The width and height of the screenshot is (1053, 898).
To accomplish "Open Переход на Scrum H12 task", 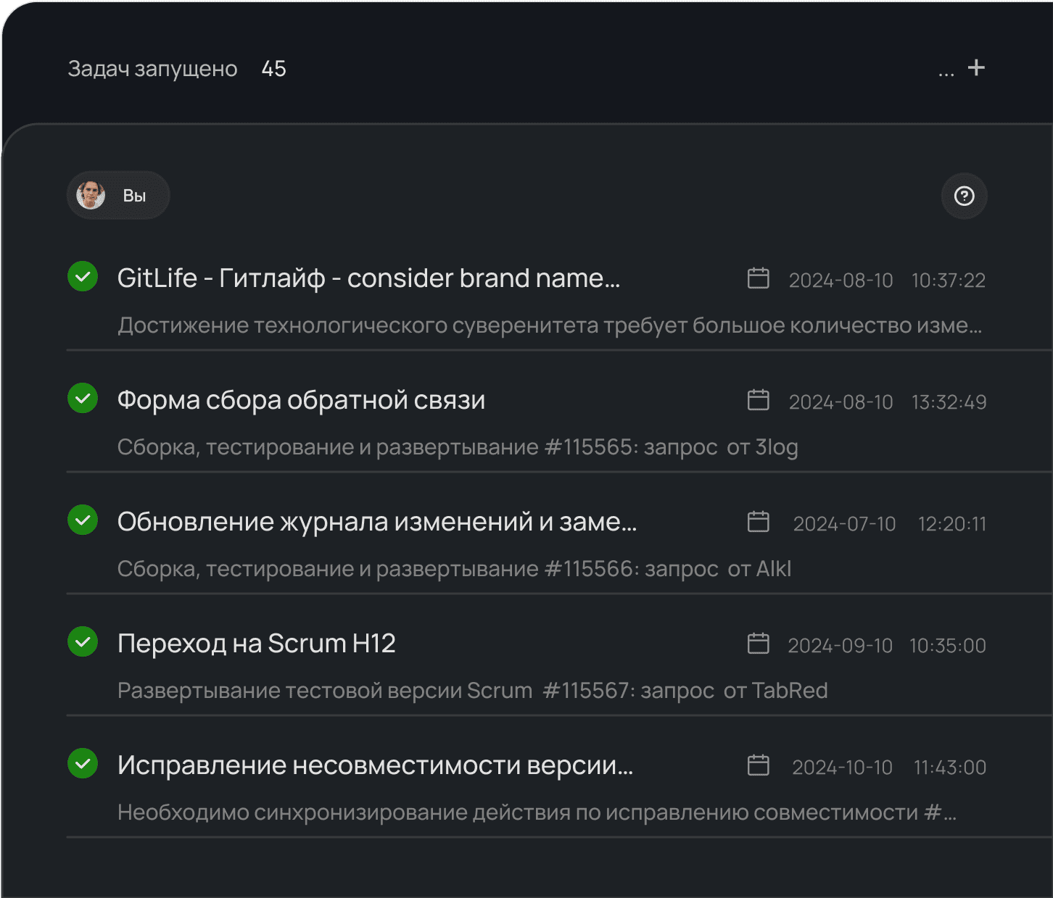I will tap(256, 644).
